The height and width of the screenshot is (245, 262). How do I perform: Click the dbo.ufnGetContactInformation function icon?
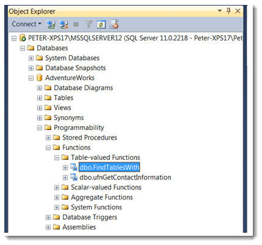coord(74,177)
